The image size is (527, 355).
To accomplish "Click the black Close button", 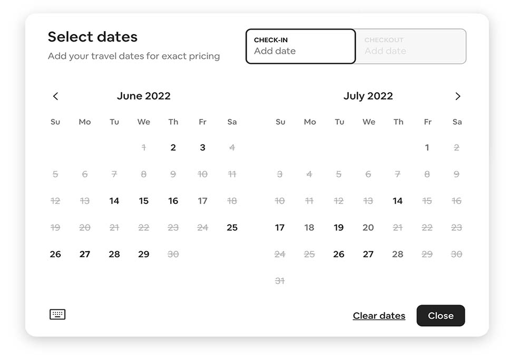I will [441, 315].
